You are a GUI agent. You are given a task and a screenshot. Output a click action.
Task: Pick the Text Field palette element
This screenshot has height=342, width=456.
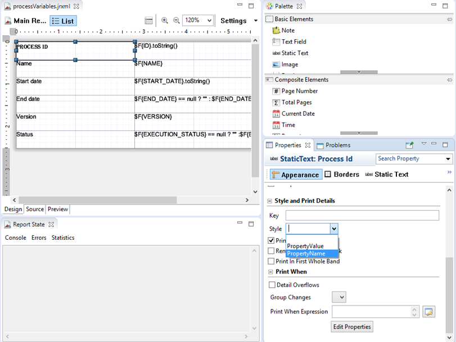point(294,42)
